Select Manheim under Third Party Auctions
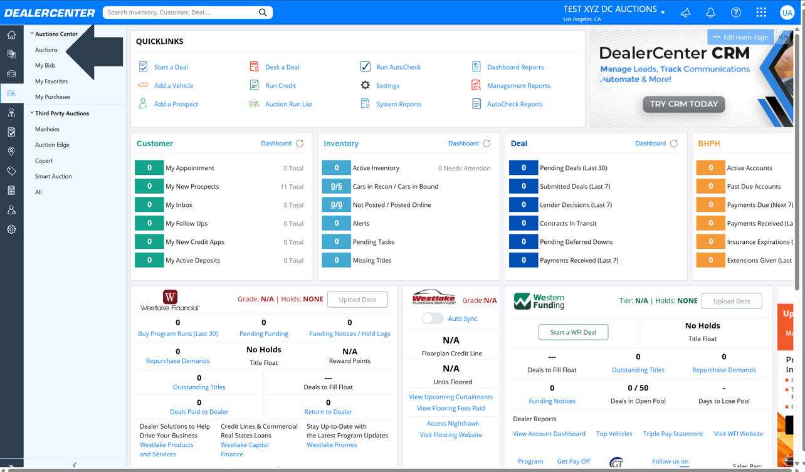Screen dimensions: 805x472 coord(47,129)
